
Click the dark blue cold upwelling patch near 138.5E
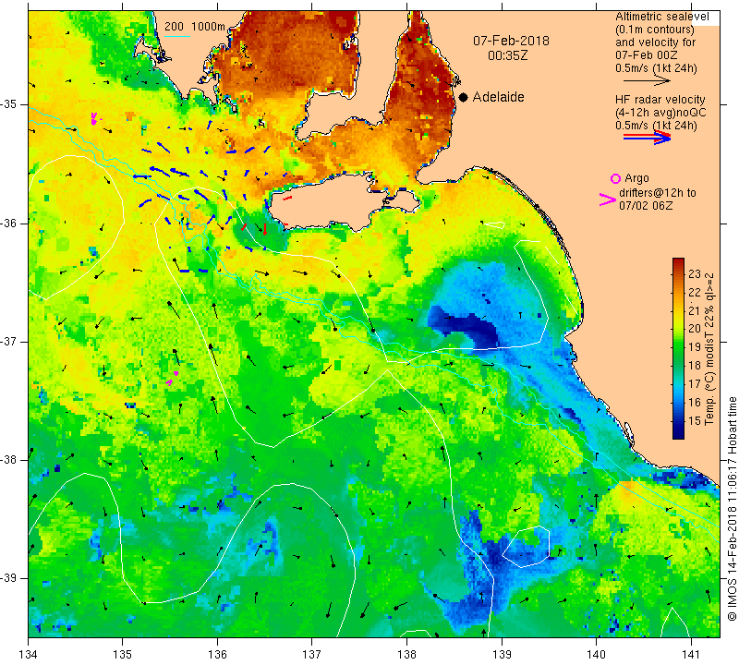tap(465, 325)
